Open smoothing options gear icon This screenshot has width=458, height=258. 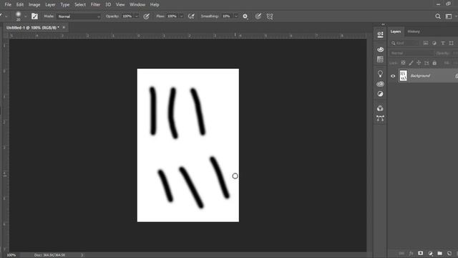click(x=245, y=16)
